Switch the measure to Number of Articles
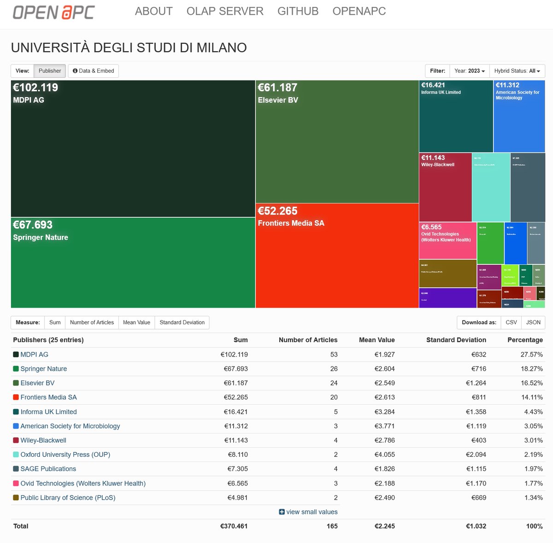Screen dimensions: 553x543 (92, 322)
